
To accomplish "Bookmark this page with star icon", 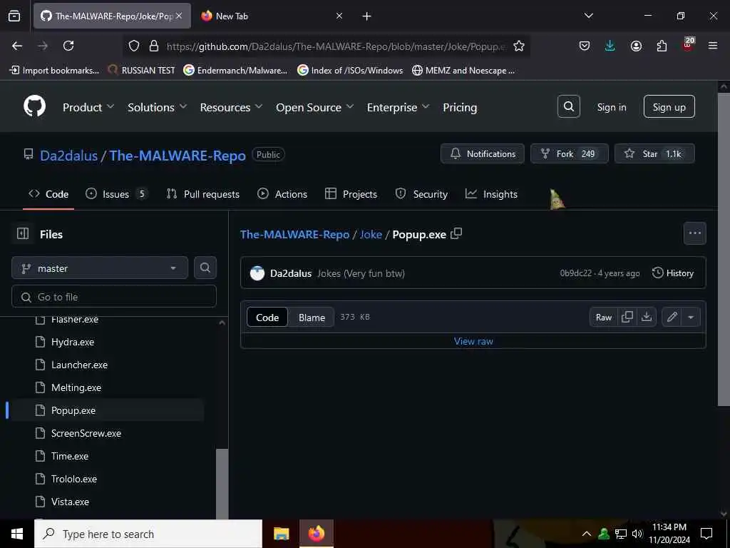I will tap(519, 46).
